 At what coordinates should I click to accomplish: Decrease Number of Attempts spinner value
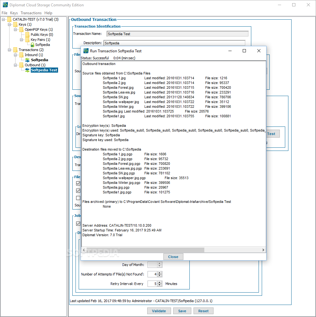(x=159, y=275)
